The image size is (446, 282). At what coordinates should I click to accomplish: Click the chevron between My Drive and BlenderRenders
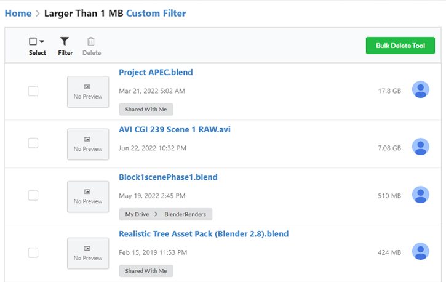tap(156, 214)
